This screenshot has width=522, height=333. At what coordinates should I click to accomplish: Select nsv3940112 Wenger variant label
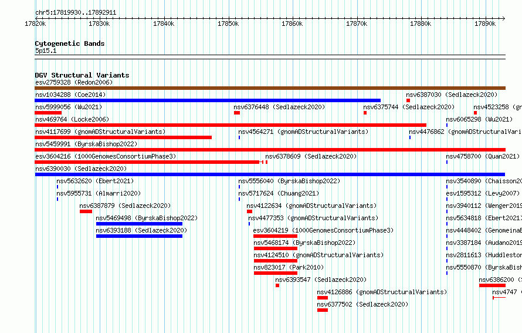[x=484, y=206]
